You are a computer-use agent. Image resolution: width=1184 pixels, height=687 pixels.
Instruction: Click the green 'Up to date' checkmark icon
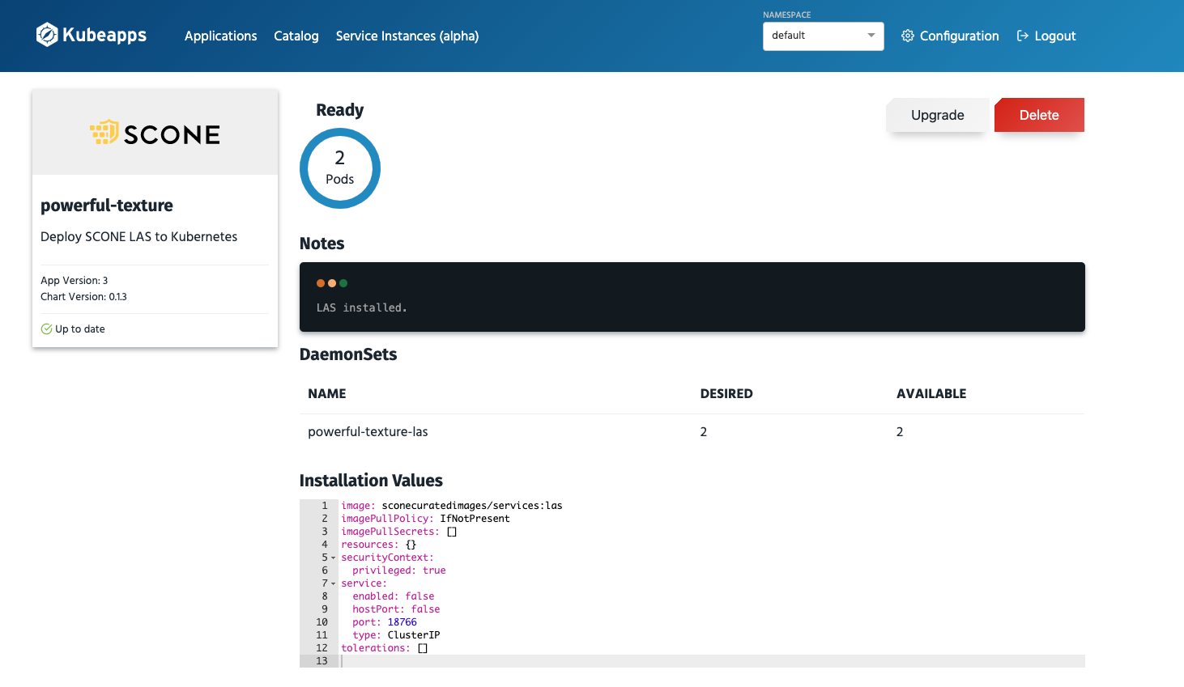click(x=45, y=329)
